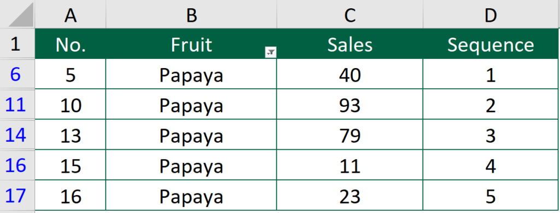Viewport: 560px width, 213px height.
Task: Click the Sales header cell
Action: point(349,44)
